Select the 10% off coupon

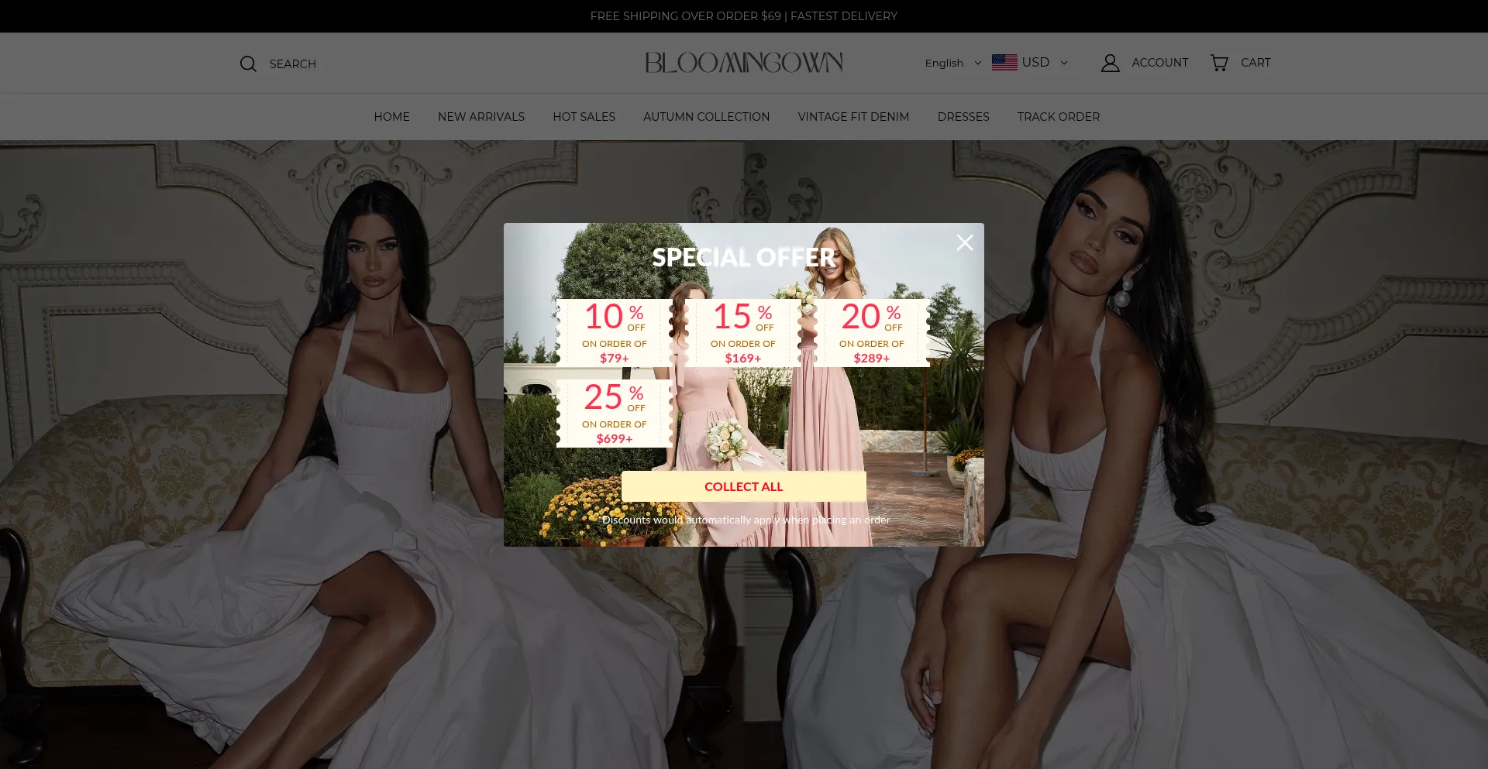coord(615,333)
